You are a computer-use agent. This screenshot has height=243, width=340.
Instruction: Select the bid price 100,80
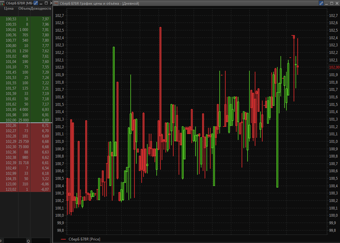[x=11, y=45]
